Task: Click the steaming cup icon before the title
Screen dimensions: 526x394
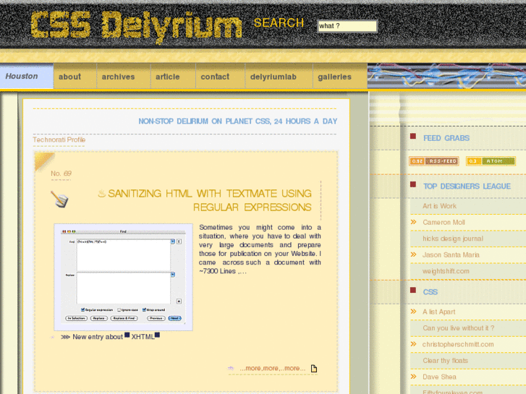Action: pyautogui.click(x=101, y=194)
